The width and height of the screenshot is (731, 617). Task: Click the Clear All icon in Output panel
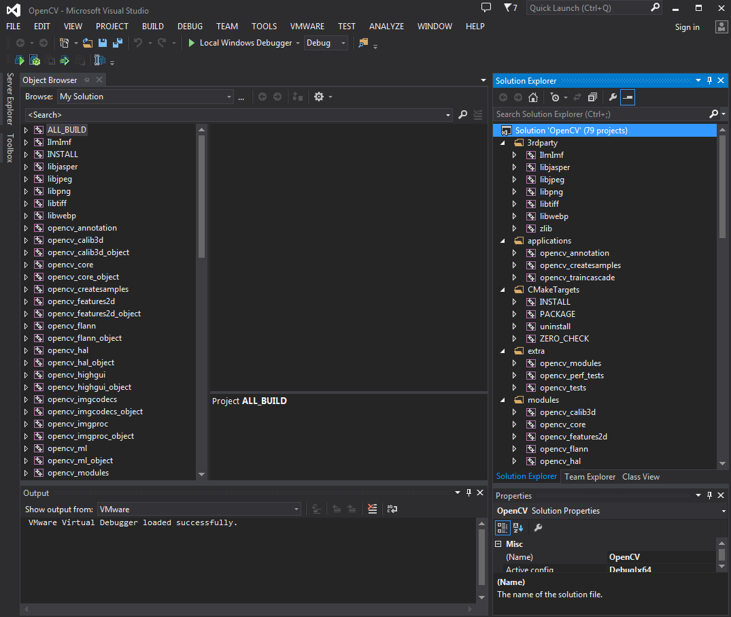pyautogui.click(x=372, y=509)
